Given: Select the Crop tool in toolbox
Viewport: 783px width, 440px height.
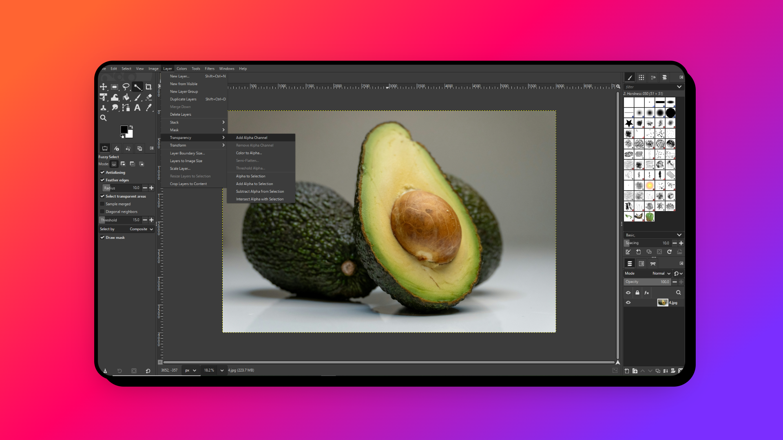Looking at the screenshot, I should coord(148,87).
